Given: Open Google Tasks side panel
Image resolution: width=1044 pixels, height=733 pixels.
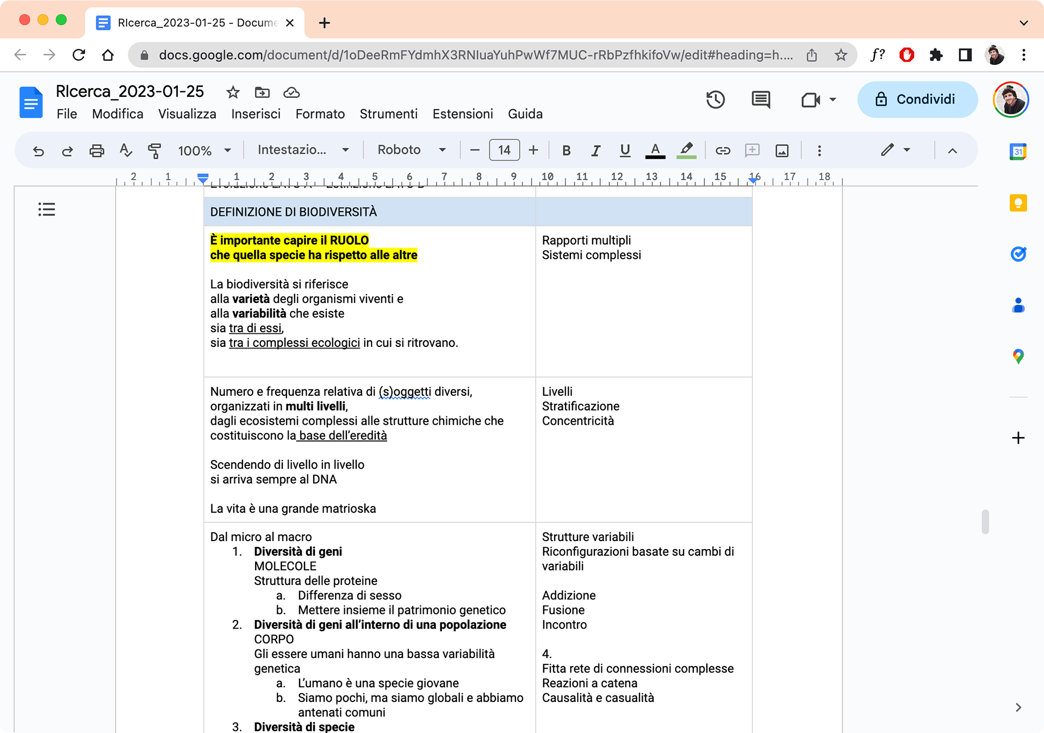Looking at the screenshot, I should tap(1018, 254).
